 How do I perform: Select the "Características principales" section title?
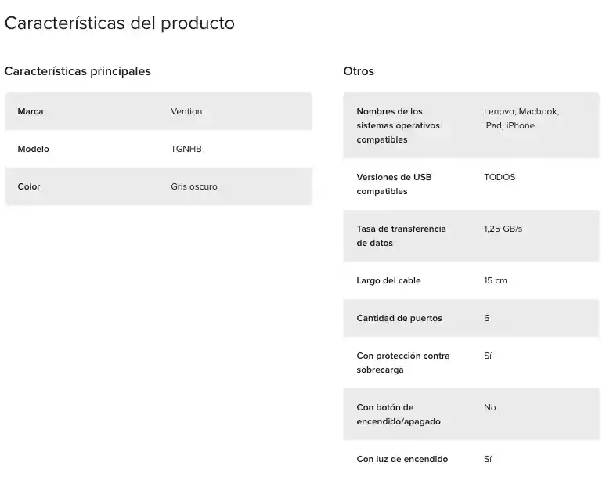(x=78, y=71)
